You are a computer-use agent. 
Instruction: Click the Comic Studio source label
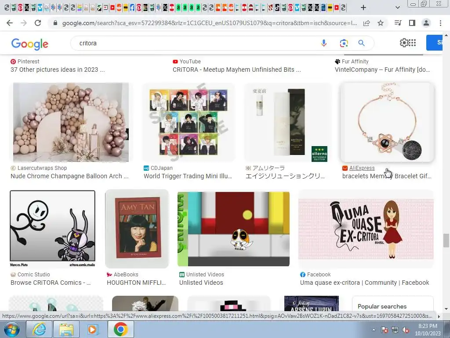[33, 275]
